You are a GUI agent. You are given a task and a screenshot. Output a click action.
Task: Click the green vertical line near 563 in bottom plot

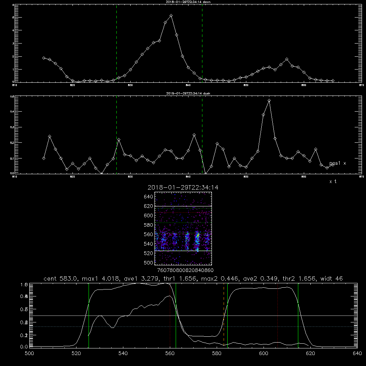pyautogui.click(x=176, y=315)
